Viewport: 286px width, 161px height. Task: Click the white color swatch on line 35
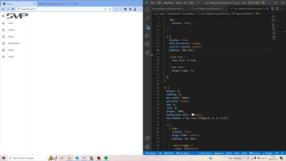point(193,114)
